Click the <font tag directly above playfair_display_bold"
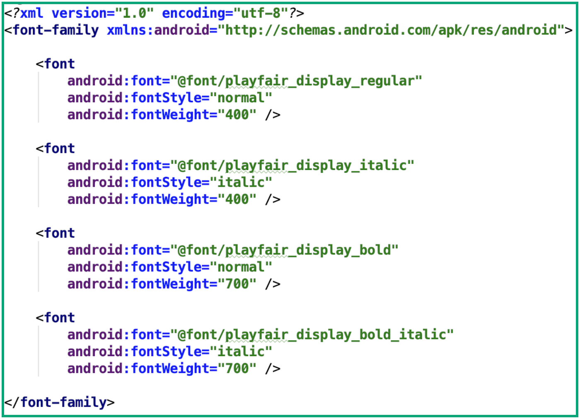This screenshot has height=419, width=580. [56, 233]
